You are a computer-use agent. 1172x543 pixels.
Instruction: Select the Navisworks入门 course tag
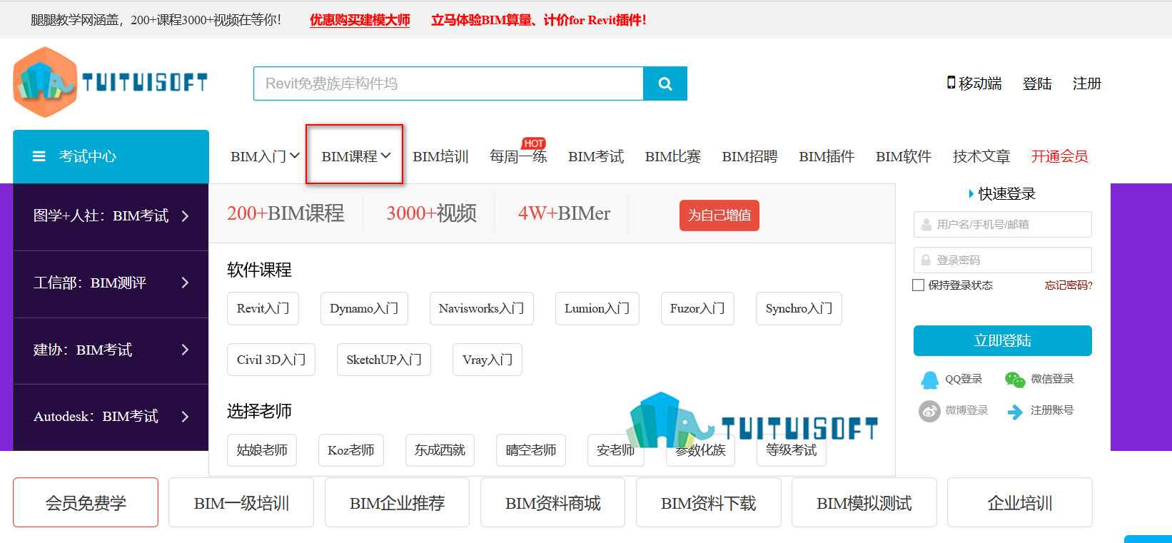tap(482, 308)
